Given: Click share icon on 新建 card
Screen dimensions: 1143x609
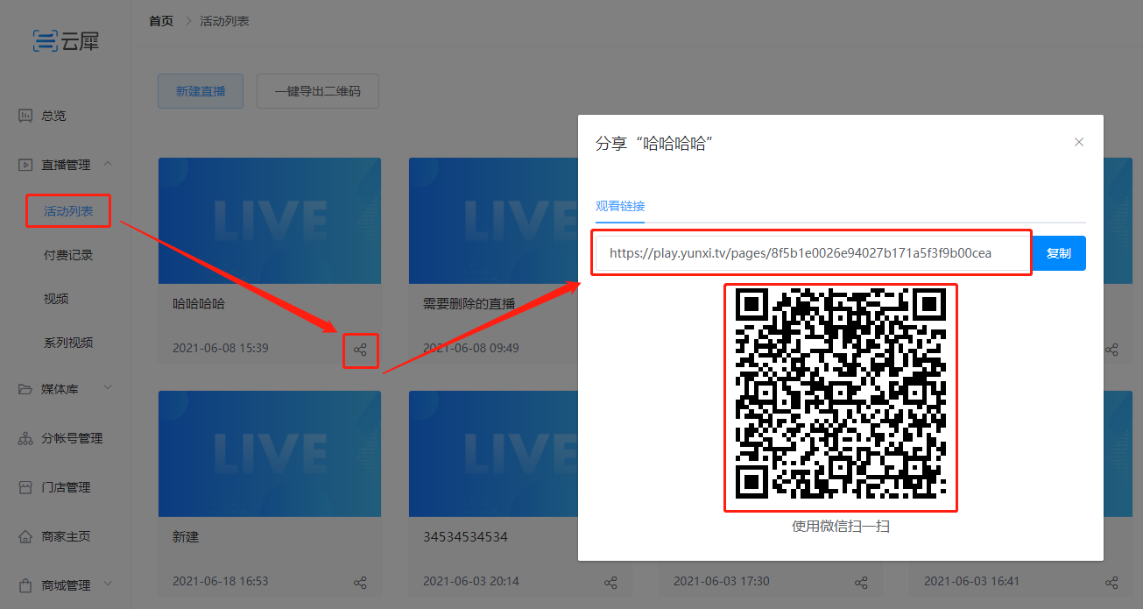Looking at the screenshot, I should (x=360, y=583).
